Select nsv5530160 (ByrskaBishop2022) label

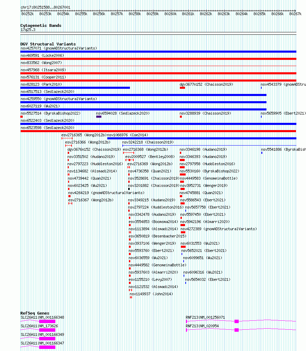[209, 171]
